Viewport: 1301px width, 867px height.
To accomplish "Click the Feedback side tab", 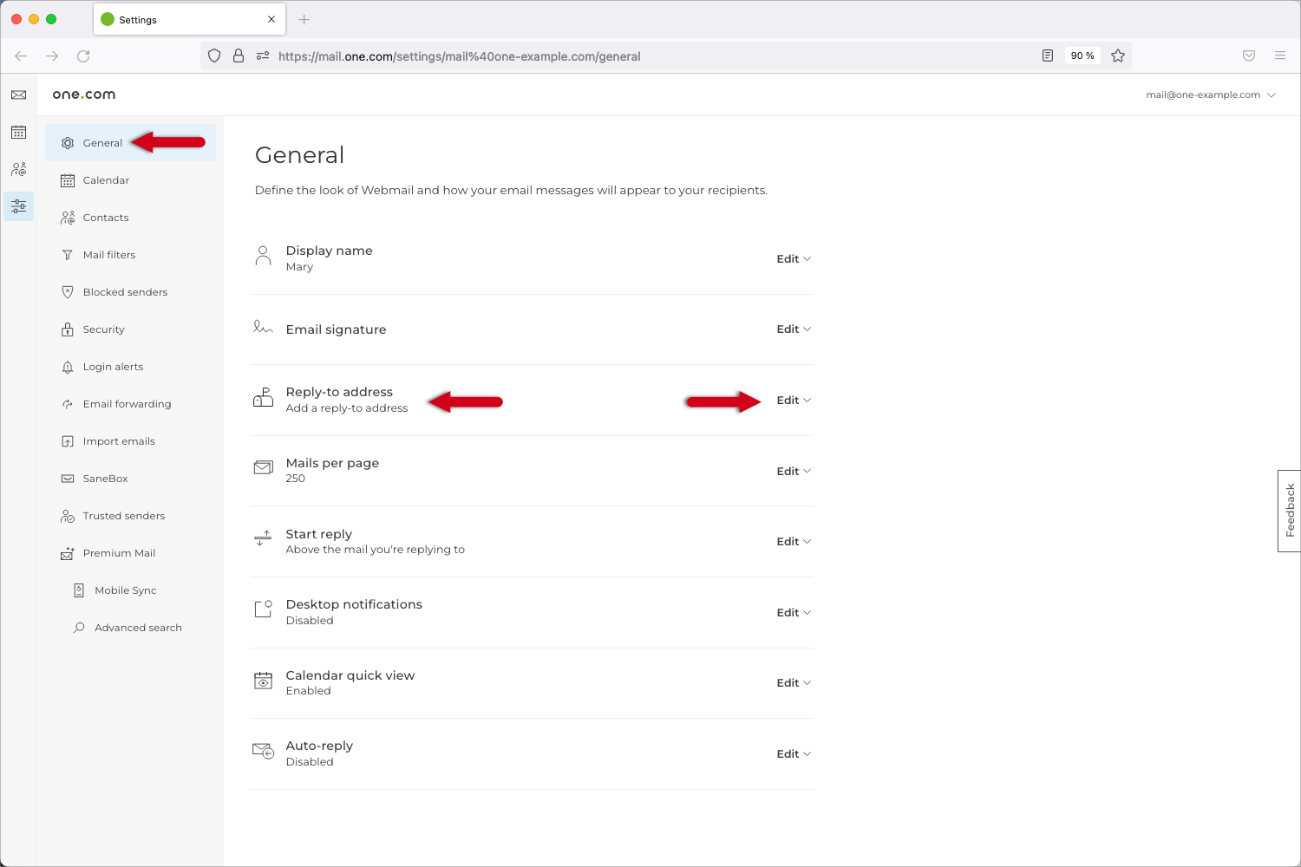I will [1290, 511].
